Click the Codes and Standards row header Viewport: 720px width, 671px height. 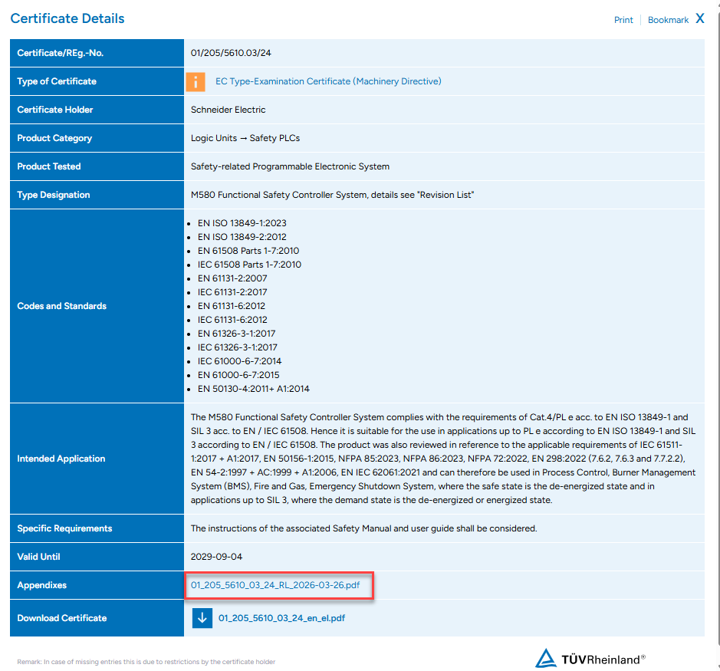(97, 306)
